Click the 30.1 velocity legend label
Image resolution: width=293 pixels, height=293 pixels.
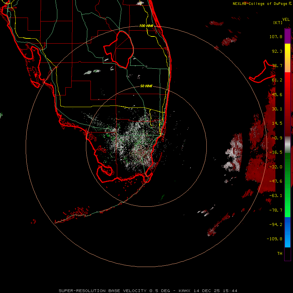(277, 109)
